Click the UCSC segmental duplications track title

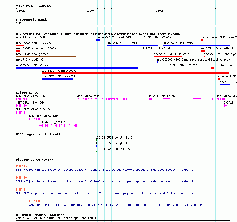coord(41,134)
